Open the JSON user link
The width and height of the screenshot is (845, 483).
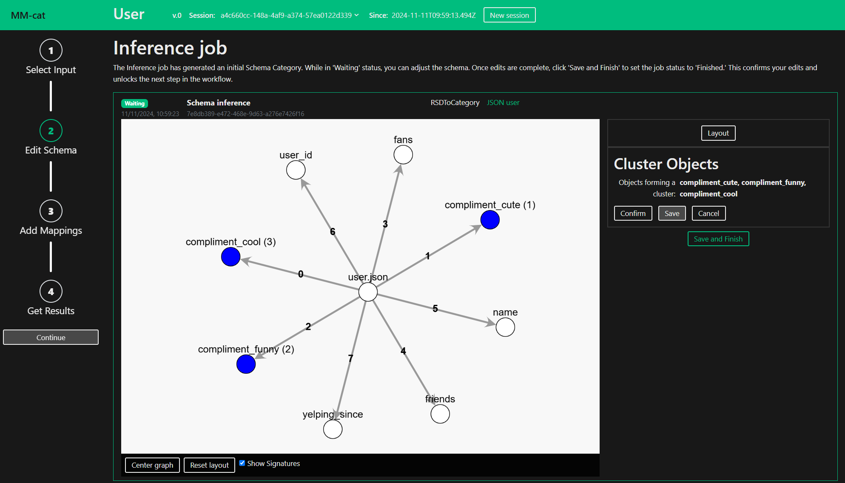pos(503,102)
